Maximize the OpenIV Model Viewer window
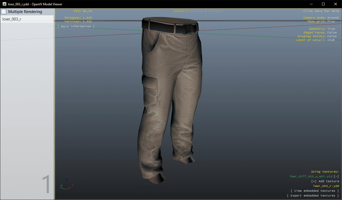Image resolution: width=342 pixels, height=200 pixels. pos(323,4)
